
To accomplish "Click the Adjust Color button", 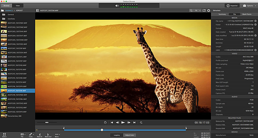I will [x=130, y=135].
